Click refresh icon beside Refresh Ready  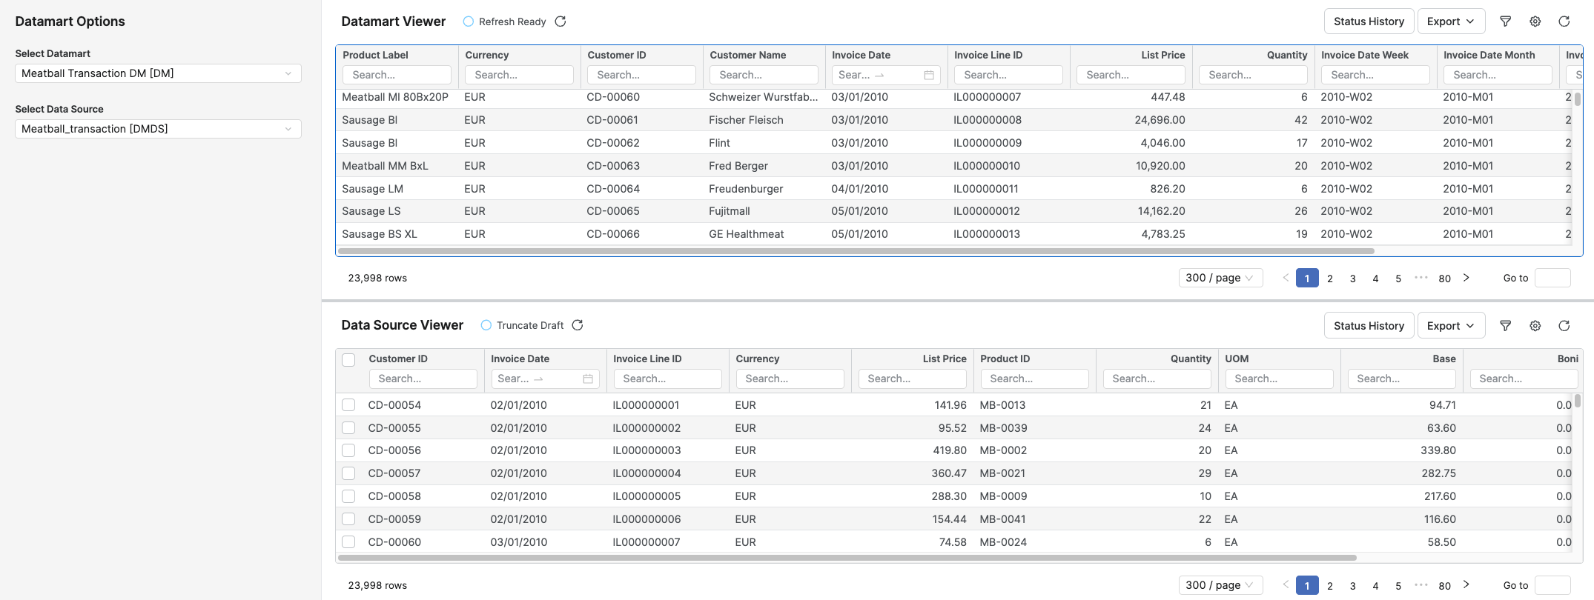[x=560, y=21]
